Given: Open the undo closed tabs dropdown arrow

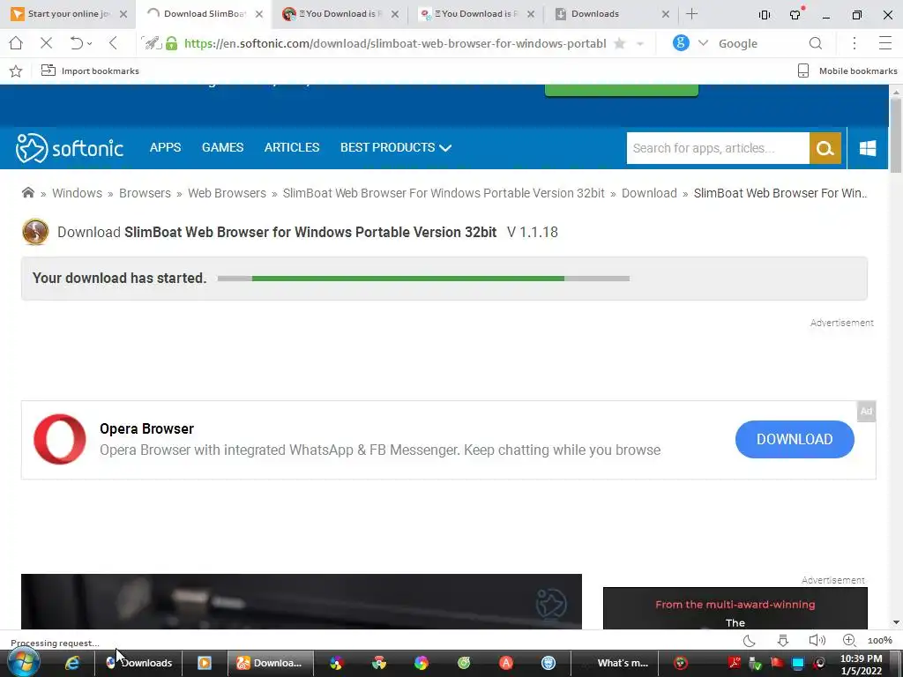Looking at the screenshot, I should tap(90, 44).
